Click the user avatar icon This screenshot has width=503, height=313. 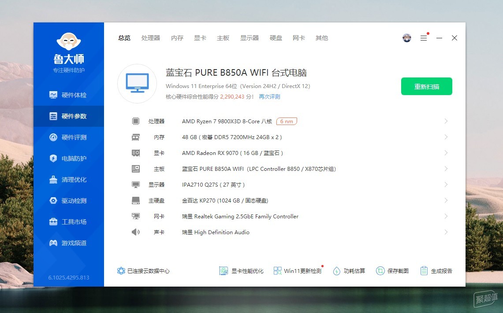pyautogui.click(x=407, y=38)
